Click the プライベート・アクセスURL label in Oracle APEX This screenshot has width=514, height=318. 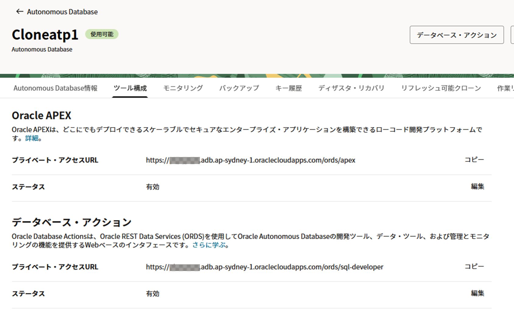pos(55,160)
